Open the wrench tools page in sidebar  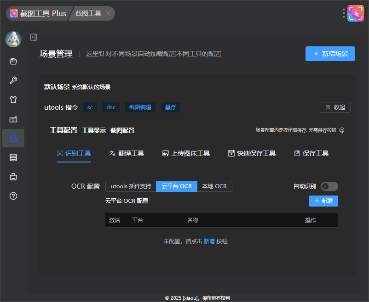[x=13, y=80]
